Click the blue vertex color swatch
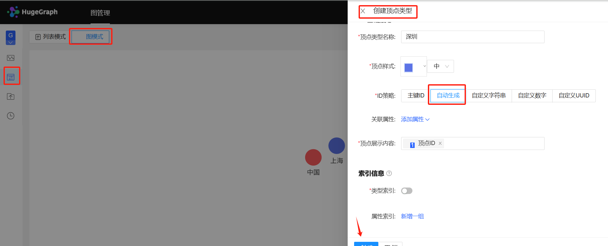This screenshot has height=246, width=608. pyautogui.click(x=409, y=68)
